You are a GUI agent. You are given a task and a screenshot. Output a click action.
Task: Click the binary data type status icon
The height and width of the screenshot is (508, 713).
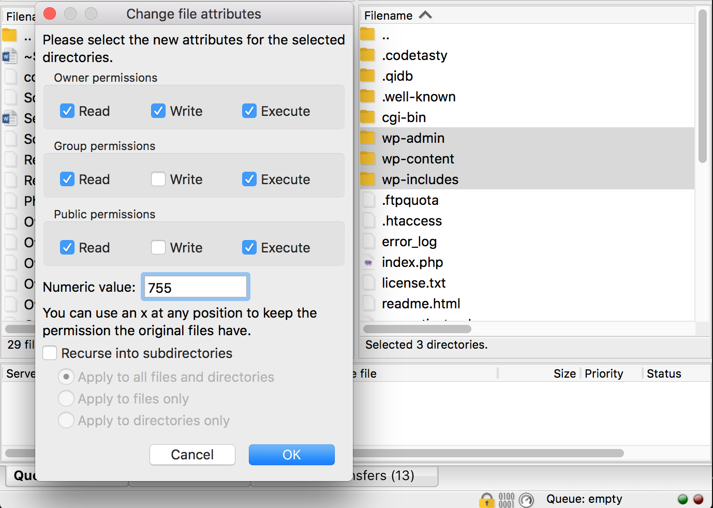(x=506, y=500)
